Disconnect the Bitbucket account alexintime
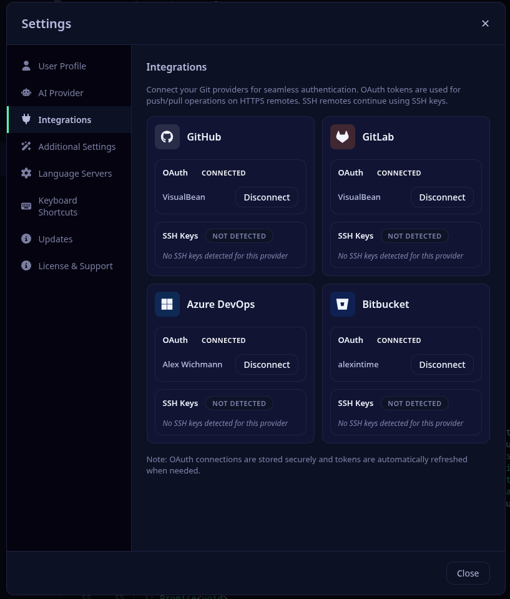510x599 pixels. [442, 364]
